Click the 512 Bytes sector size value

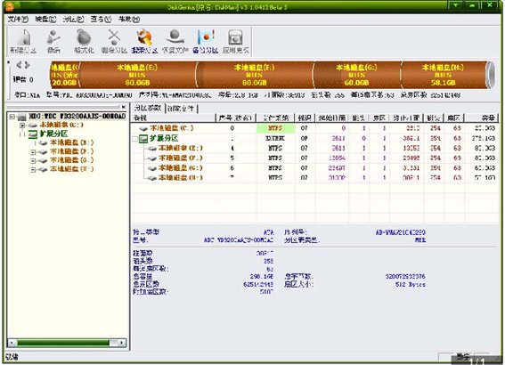click(411, 285)
